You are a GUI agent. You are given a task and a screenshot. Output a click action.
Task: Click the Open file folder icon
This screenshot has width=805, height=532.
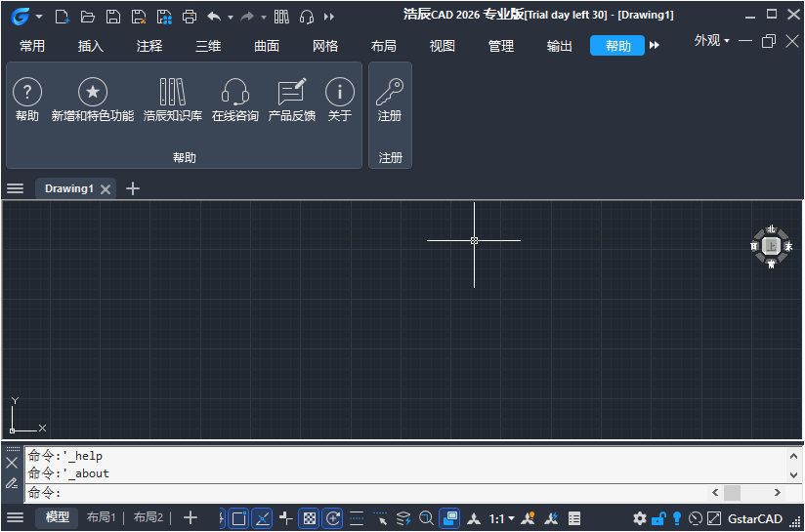88,17
